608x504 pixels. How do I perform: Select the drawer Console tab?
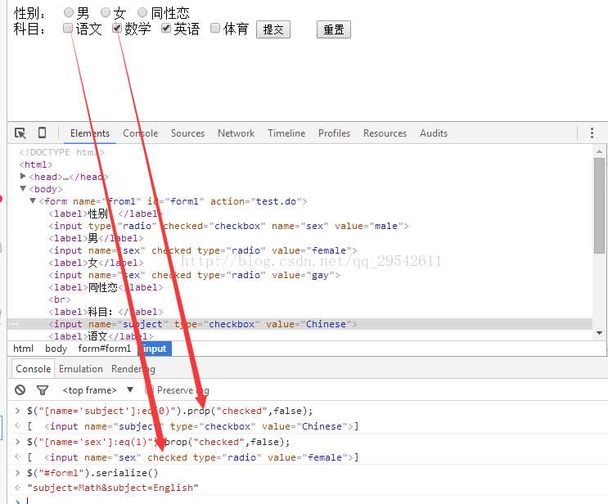[34, 369]
